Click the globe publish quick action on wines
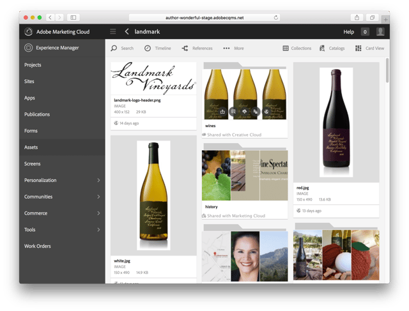Image resolution: width=409 pixels, height=311 pixels. tap(266, 112)
